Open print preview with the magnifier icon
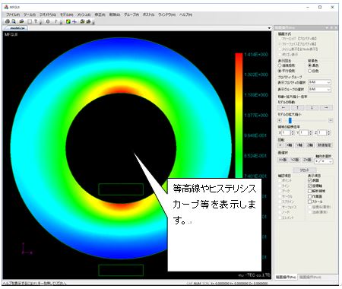Screen dimensions: 342x289 pyautogui.click(x=14, y=21)
